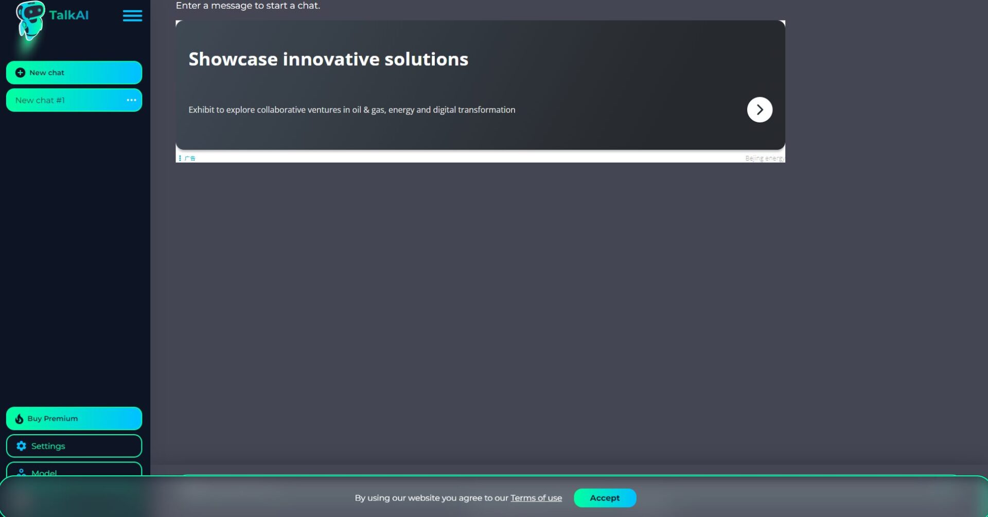Click the gear icon for Settings

tap(21, 446)
